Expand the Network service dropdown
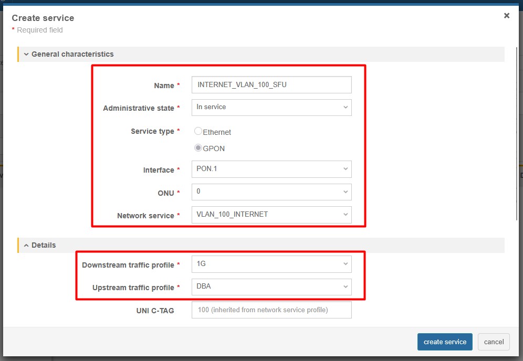 click(271, 215)
